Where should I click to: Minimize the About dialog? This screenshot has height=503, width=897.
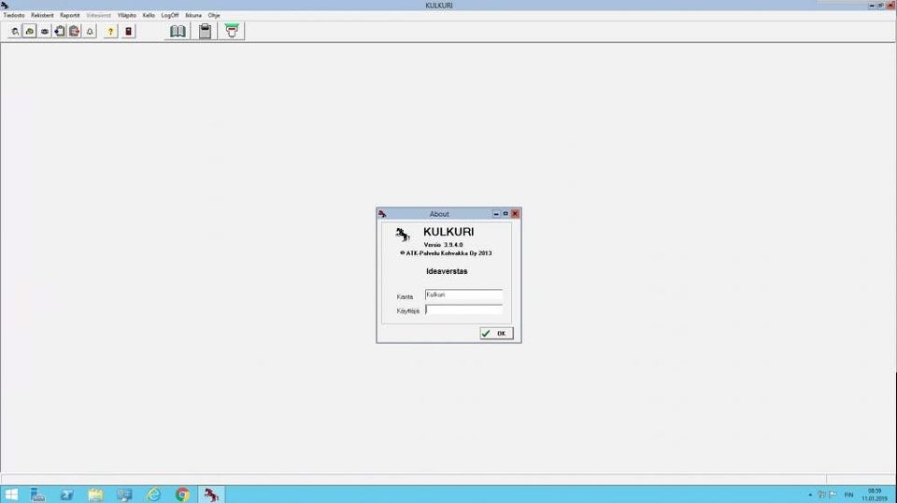(496, 213)
